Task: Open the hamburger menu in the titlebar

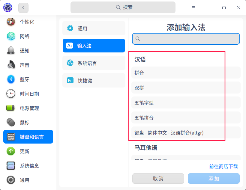Action: pos(194,8)
